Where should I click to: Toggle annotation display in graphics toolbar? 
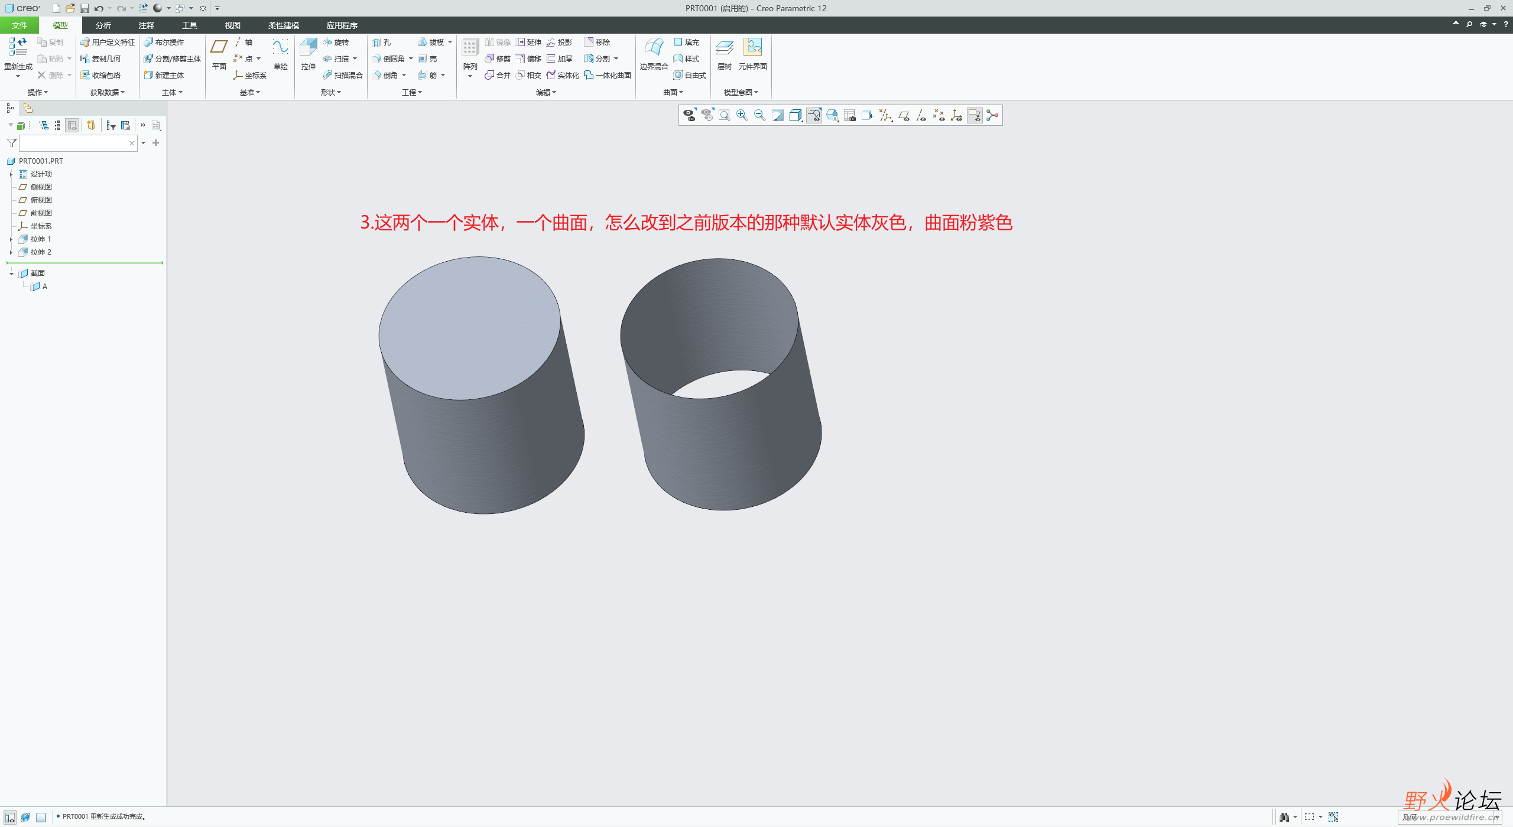[975, 115]
